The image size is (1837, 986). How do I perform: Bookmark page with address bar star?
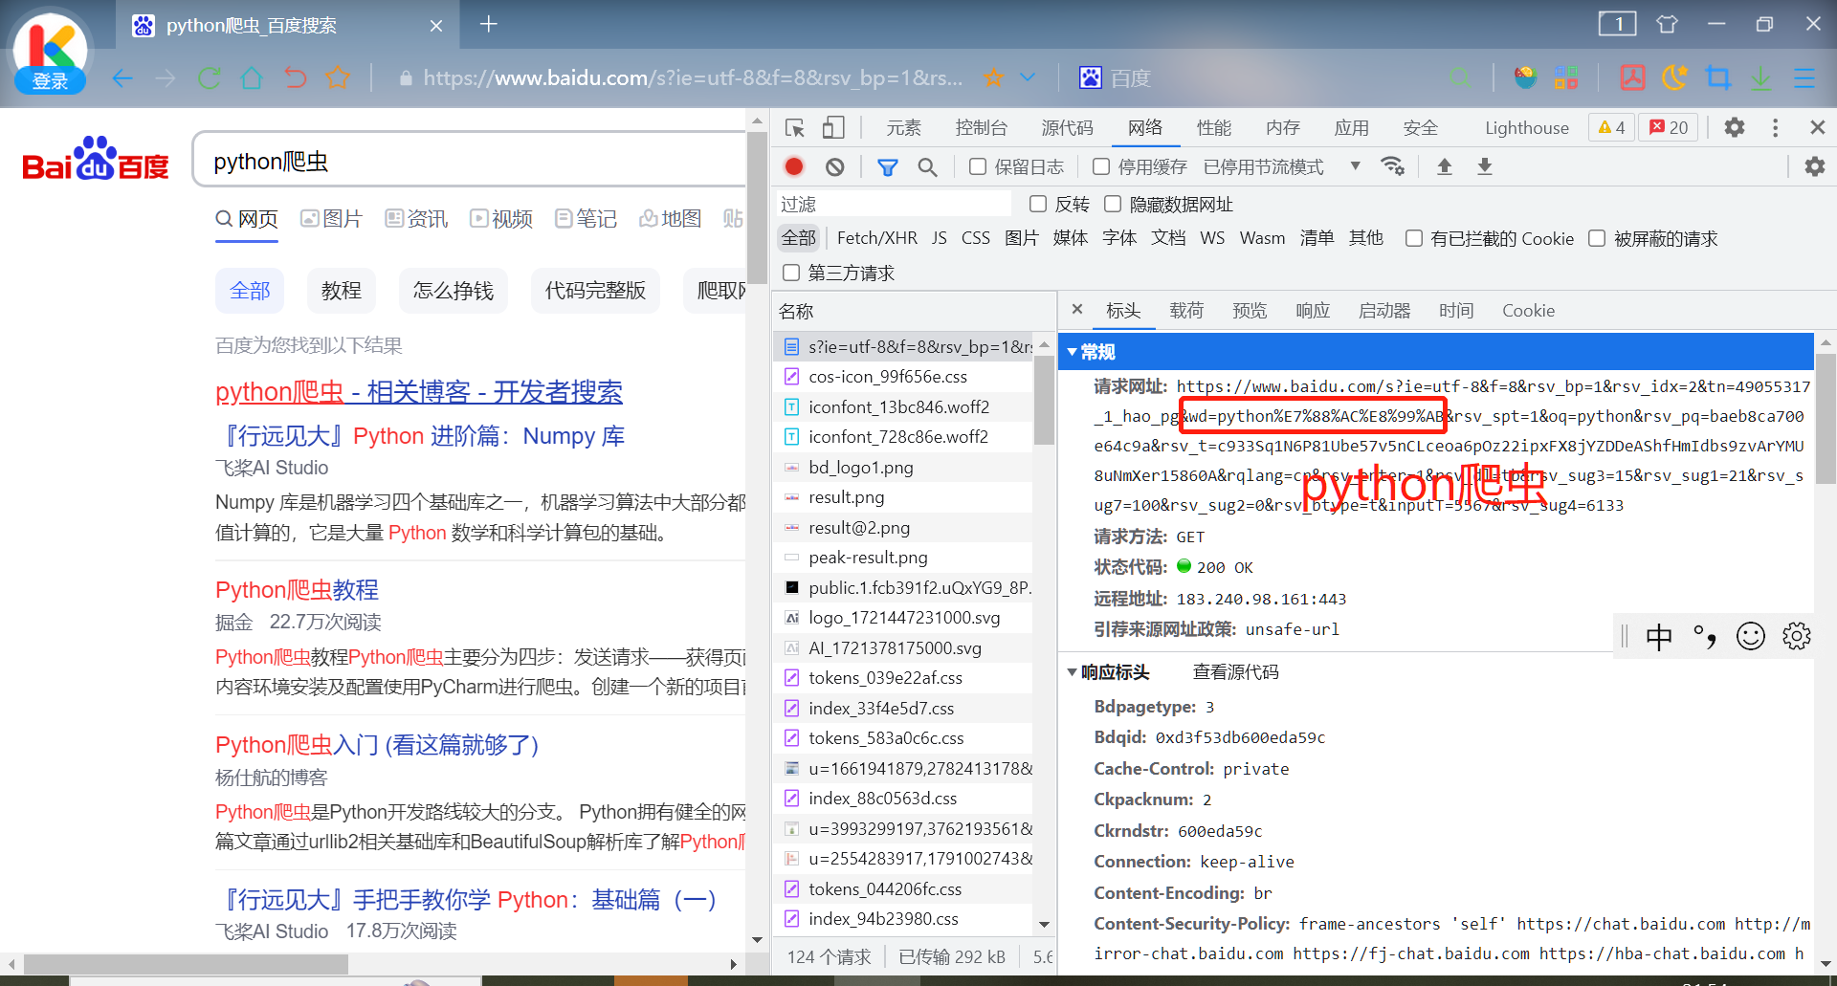coord(994,77)
